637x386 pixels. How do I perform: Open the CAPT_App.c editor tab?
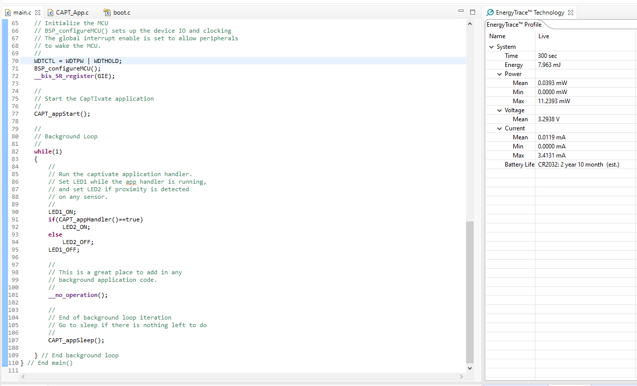point(68,12)
